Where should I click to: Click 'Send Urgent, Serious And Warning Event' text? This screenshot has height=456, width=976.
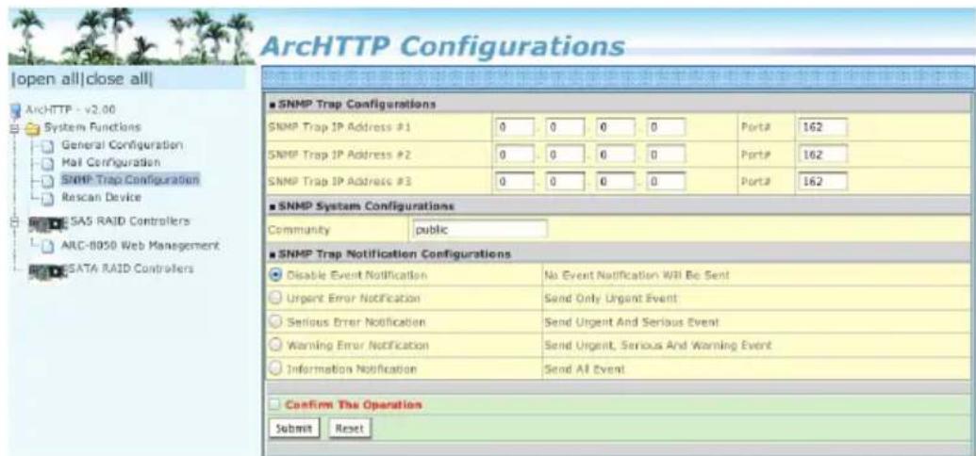click(658, 345)
